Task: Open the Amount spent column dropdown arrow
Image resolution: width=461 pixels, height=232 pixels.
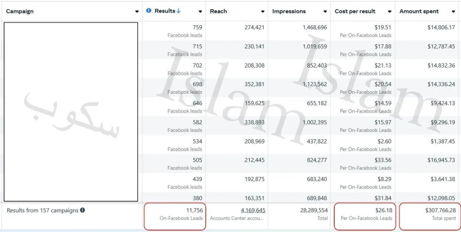Action: click(453, 12)
